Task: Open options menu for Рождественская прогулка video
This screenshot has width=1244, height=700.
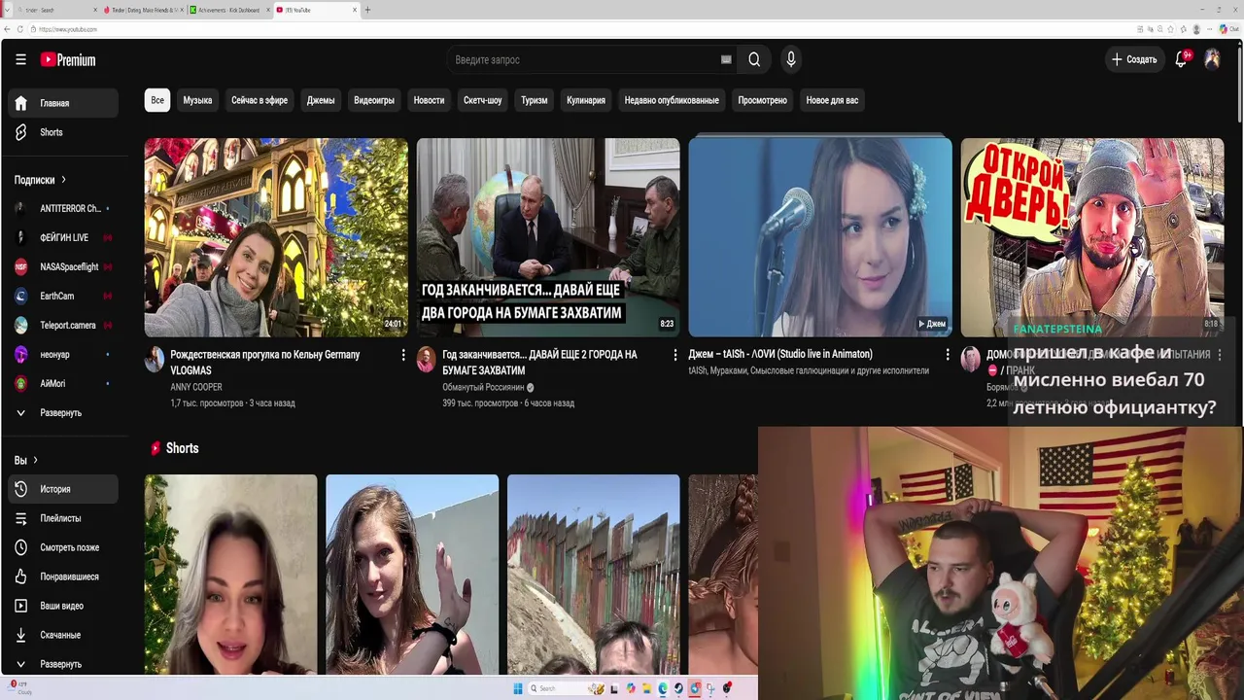Action: [403, 356]
